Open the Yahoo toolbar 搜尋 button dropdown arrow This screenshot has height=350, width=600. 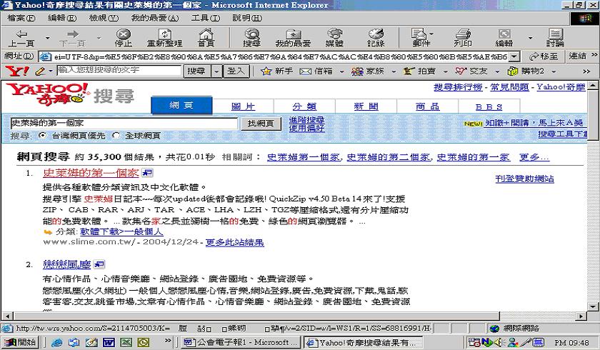pos(219,71)
